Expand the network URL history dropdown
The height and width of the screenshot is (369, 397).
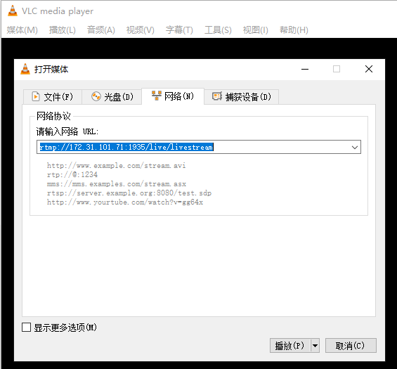click(x=355, y=147)
